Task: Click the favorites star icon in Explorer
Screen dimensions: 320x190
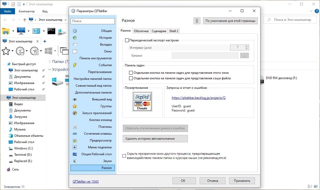Action: (x=6, y=51)
